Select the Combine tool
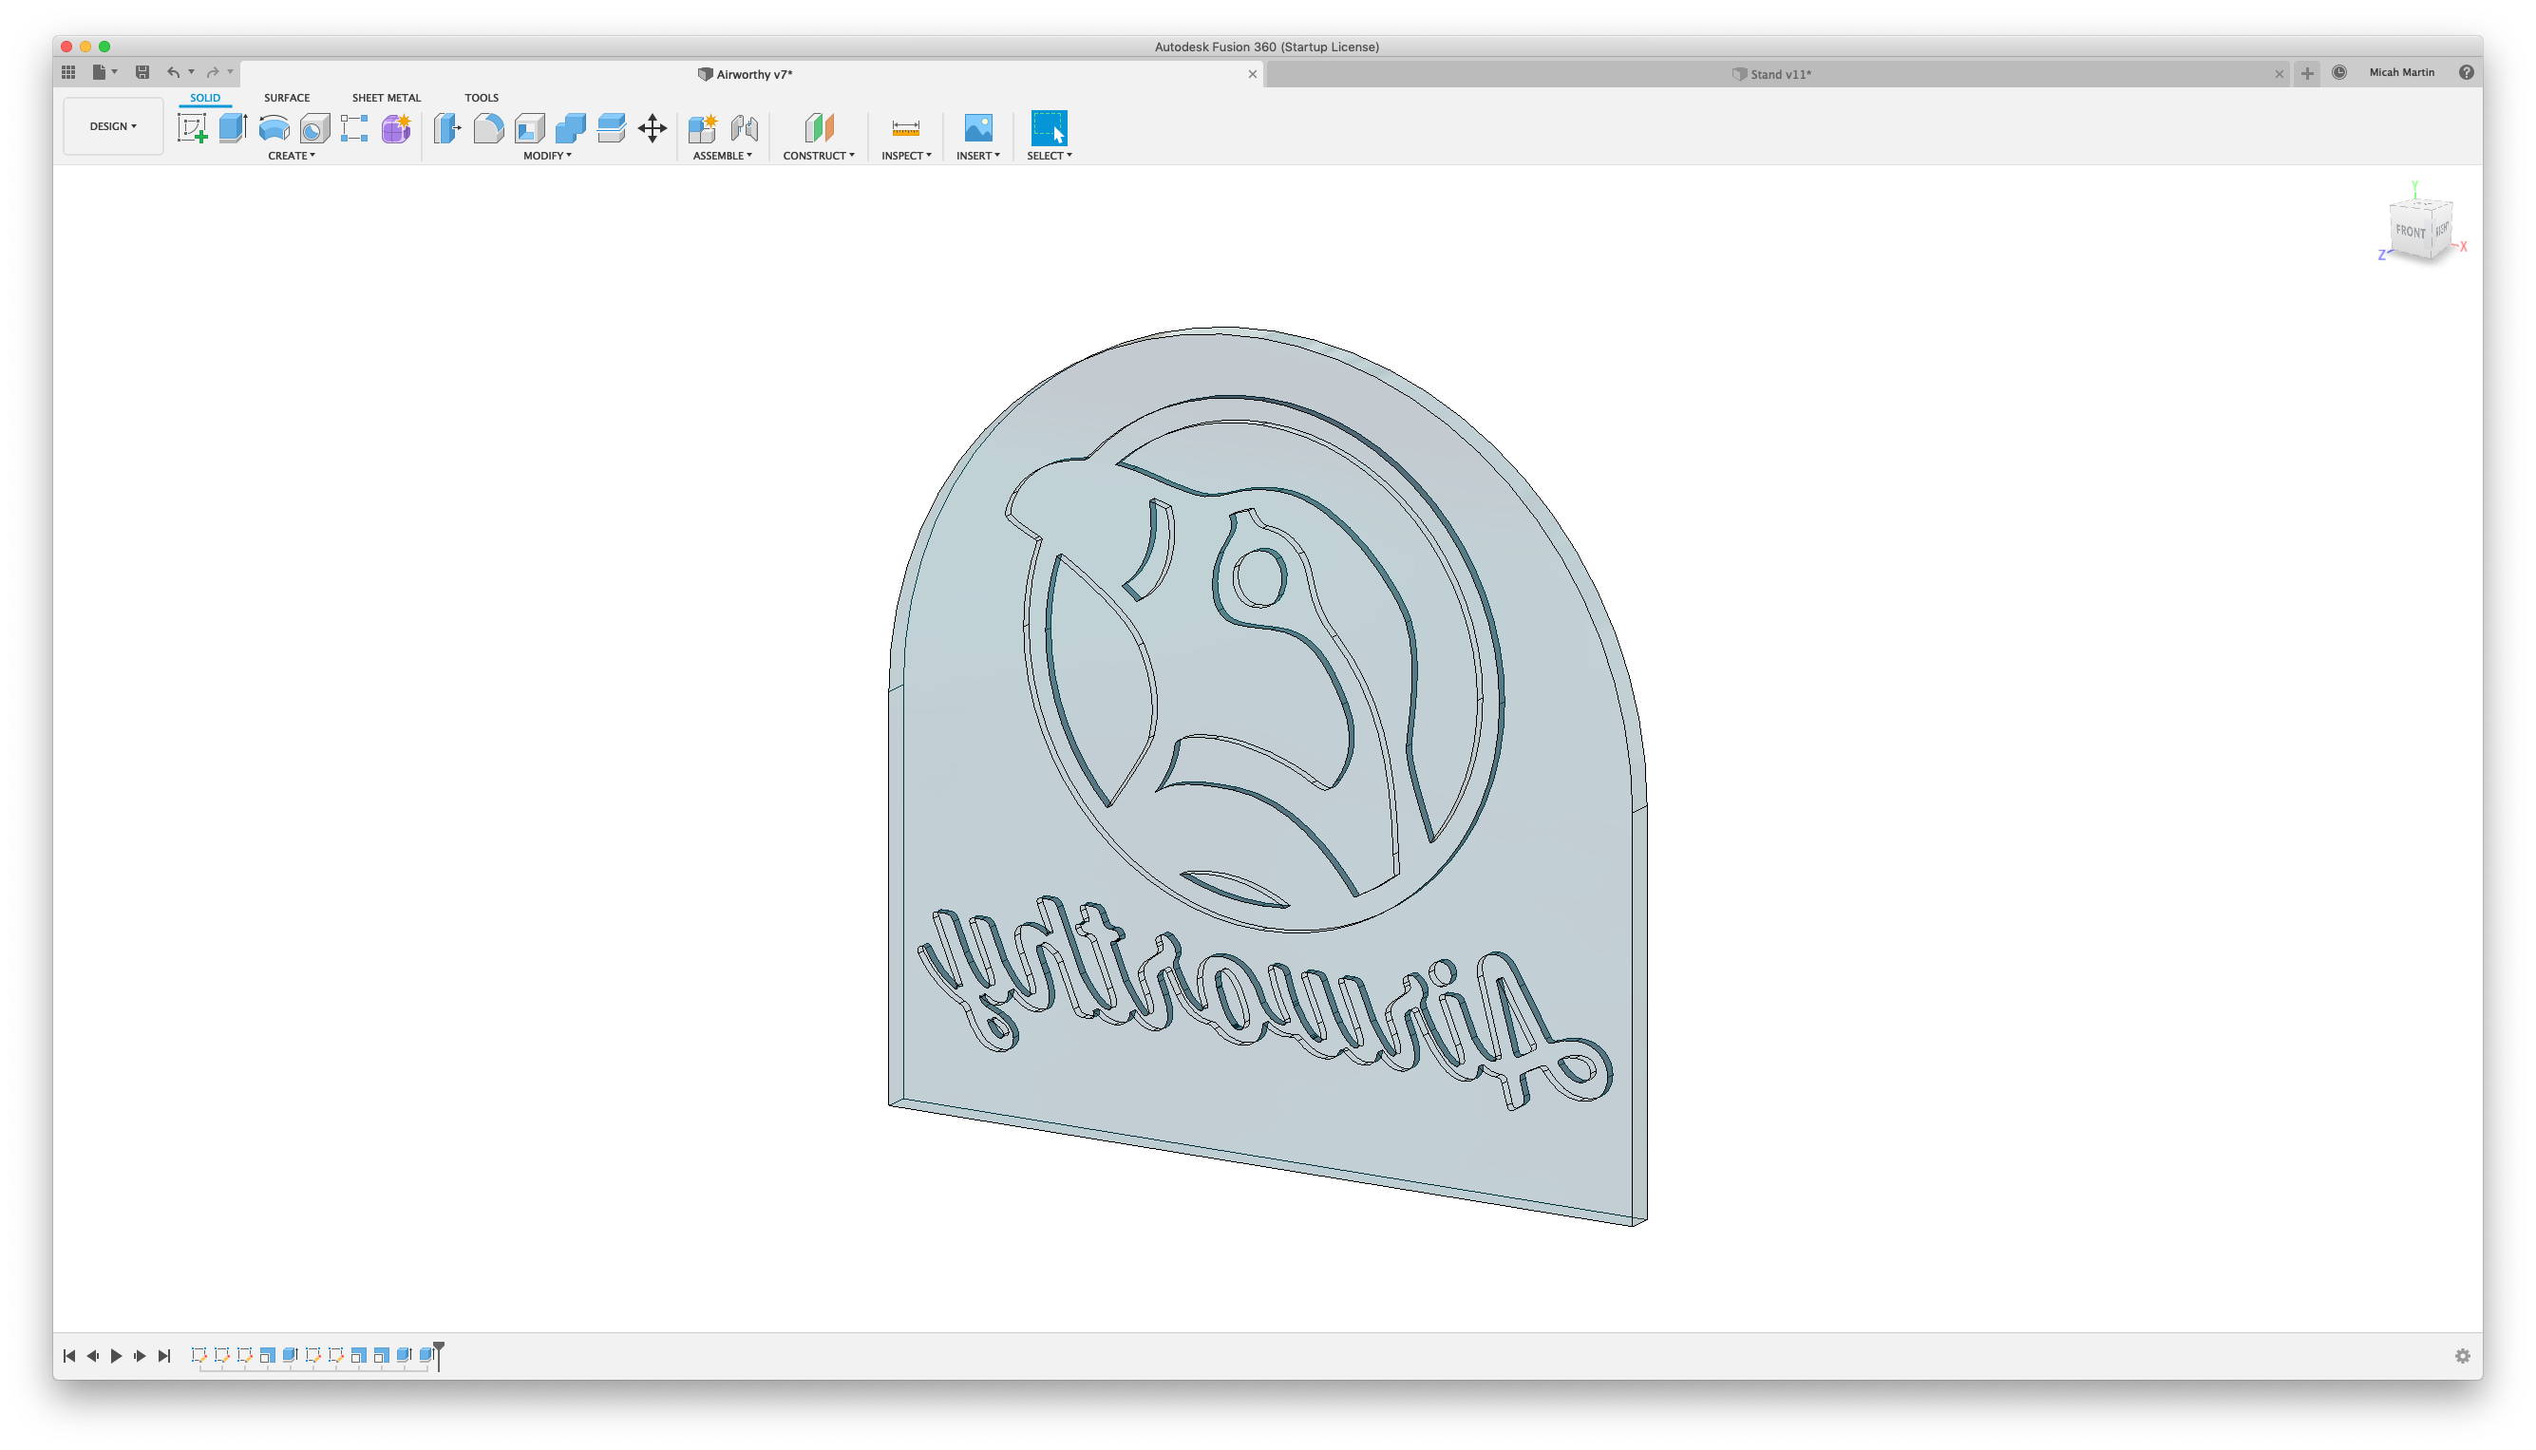This screenshot has width=2536, height=1450. [571, 128]
